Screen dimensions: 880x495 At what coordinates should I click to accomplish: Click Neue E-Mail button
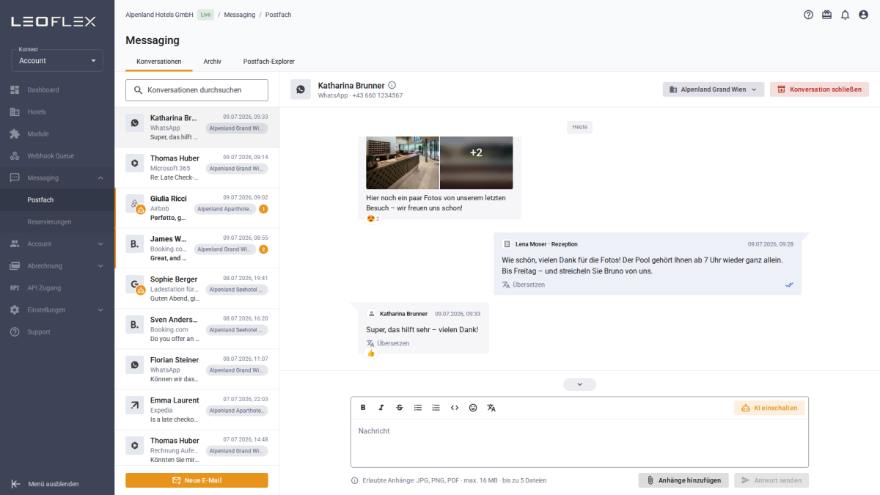pos(197,480)
